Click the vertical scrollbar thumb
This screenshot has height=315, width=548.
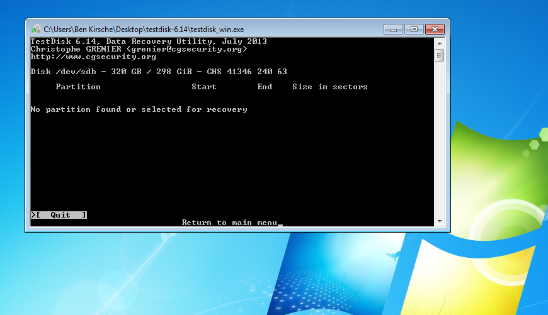tap(440, 55)
